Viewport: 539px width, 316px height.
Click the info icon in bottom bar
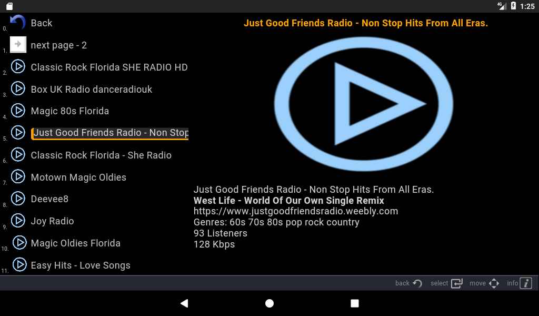pyautogui.click(x=526, y=283)
